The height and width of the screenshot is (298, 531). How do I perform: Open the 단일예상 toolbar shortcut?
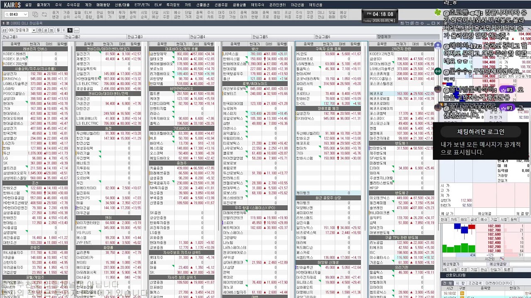tap(155, 15)
